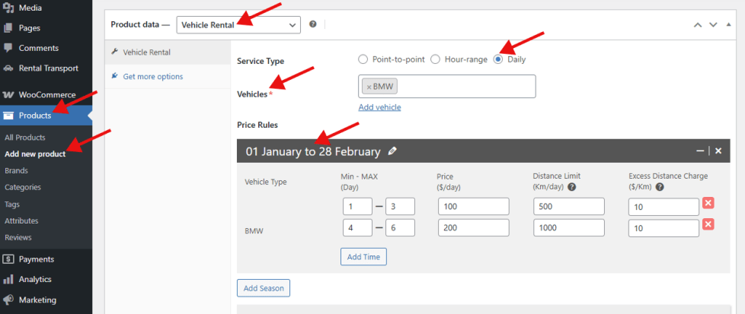Delete the 4–6 day price row
Screen dimensions: 745x314
pos(708,224)
